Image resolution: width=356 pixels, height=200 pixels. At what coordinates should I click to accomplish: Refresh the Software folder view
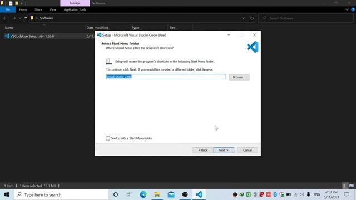click(252, 18)
